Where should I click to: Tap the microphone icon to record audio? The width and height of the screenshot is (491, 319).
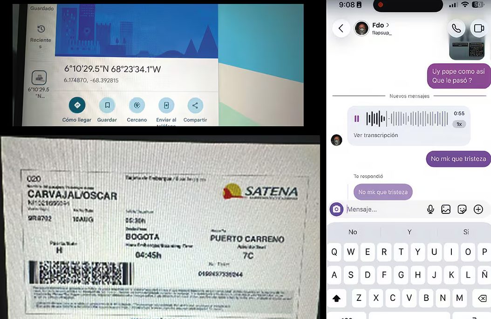coord(430,209)
